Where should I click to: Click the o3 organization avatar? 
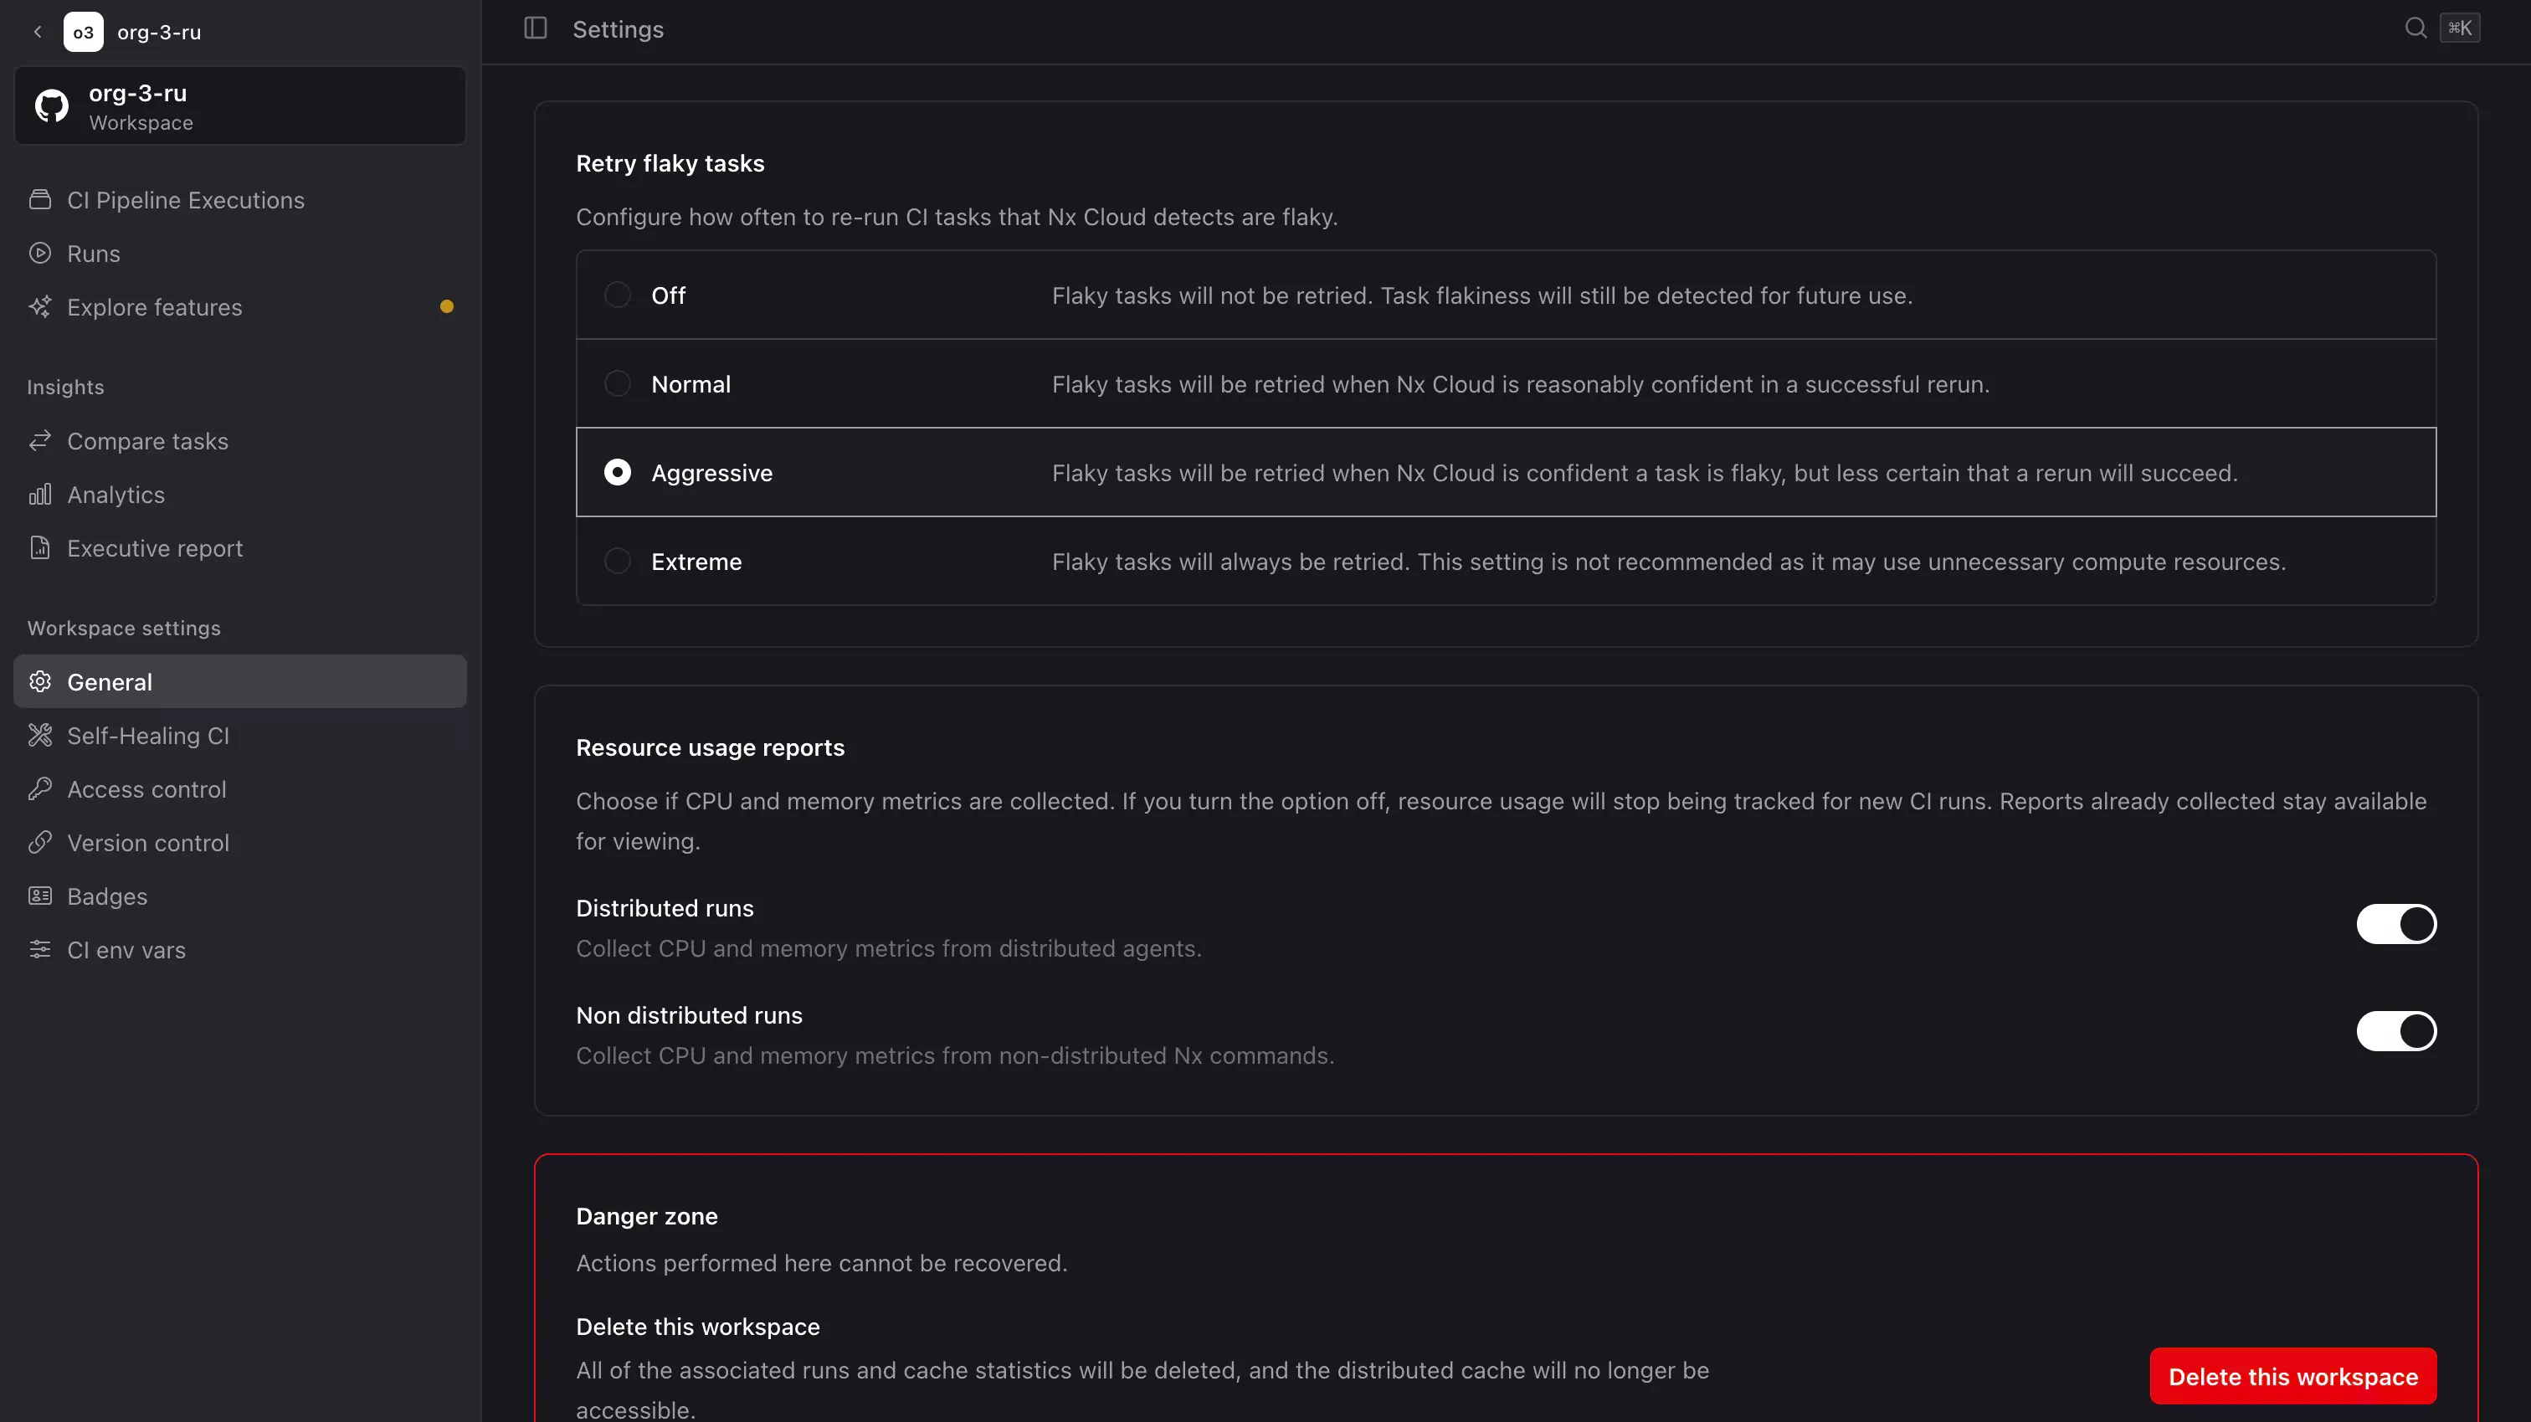(84, 32)
